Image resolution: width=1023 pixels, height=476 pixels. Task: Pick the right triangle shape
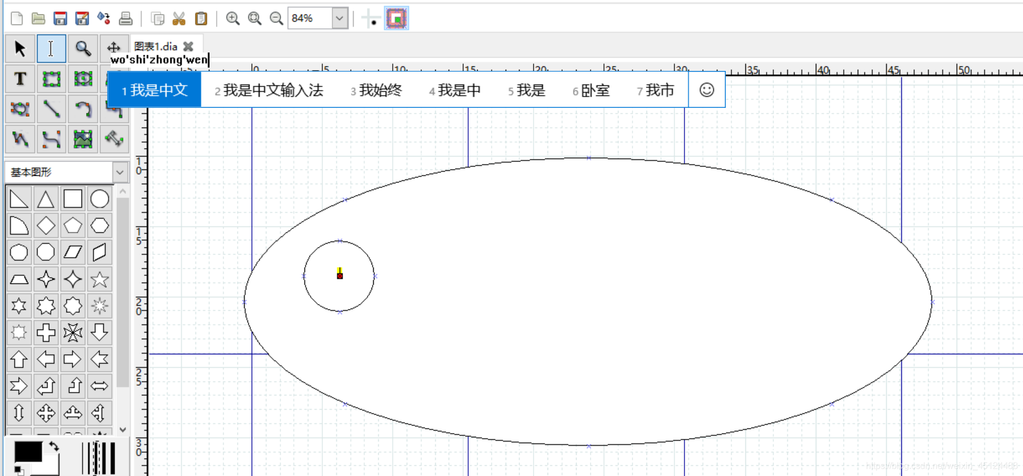pos(19,199)
